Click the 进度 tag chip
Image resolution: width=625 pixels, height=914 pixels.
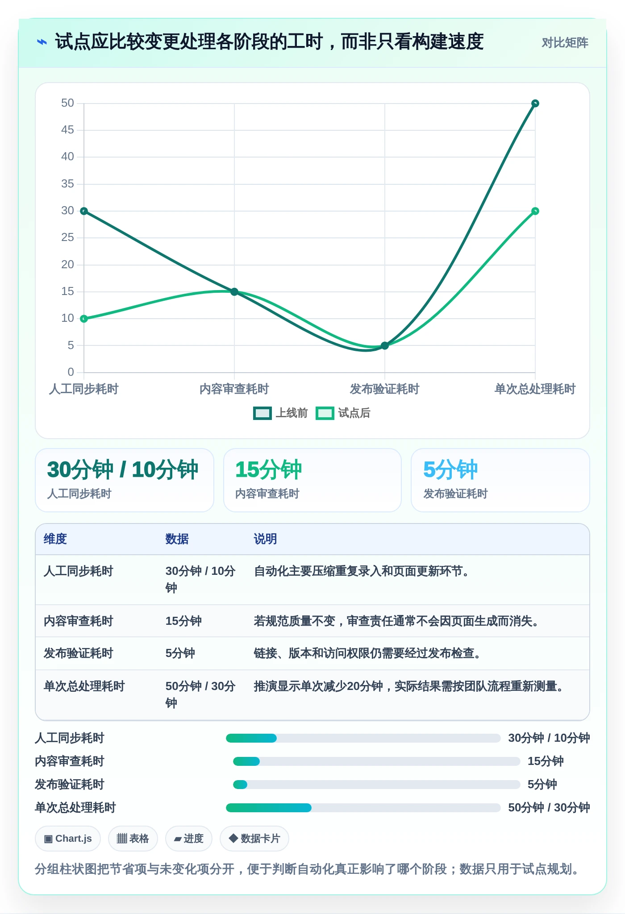coord(189,839)
